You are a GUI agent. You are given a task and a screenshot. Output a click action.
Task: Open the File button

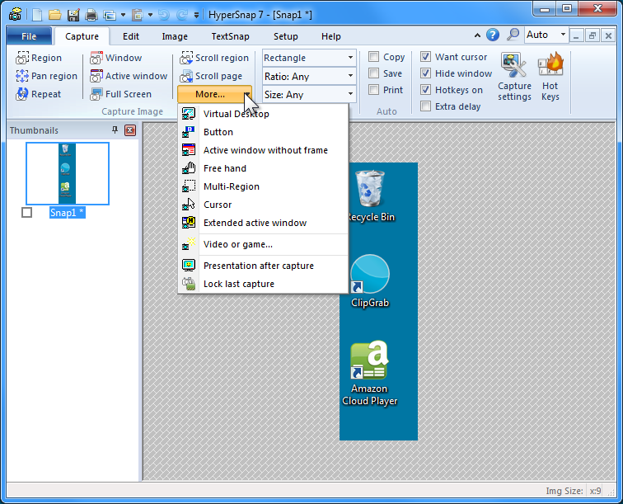29,36
